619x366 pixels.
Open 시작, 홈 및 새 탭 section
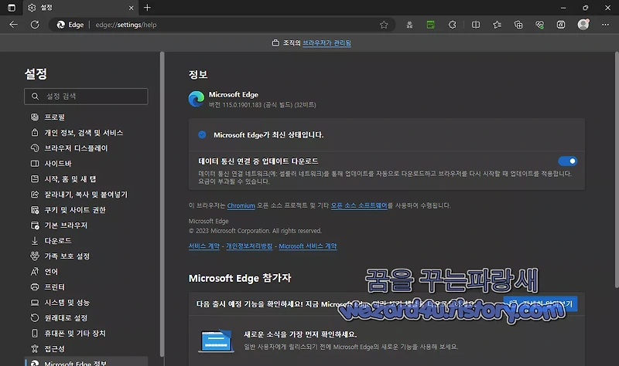pyautogui.click(x=87, y=179)
